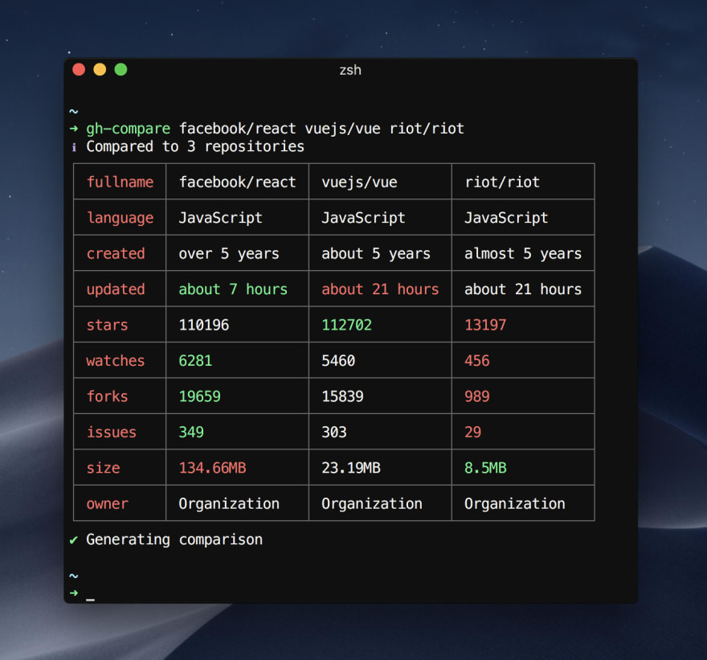Click the green checkmark before 'Generating comparison'

click(74, 539)
